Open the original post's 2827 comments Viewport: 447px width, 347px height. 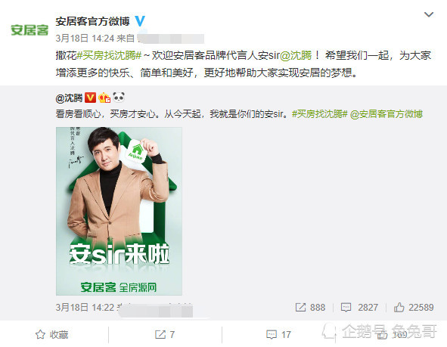[x=359, y=308]
